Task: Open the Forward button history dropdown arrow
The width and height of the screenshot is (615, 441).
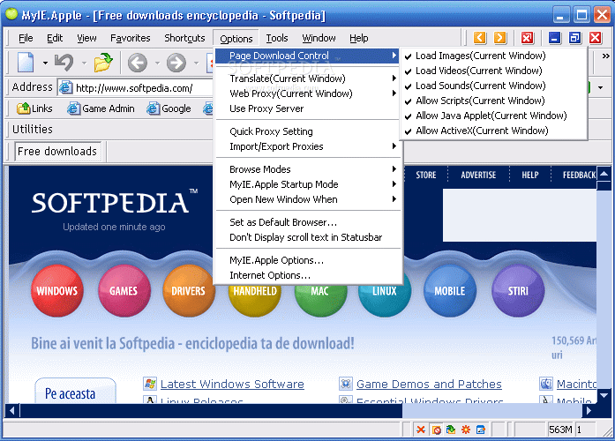Action: pyautogui.click(x=196, y=63)
